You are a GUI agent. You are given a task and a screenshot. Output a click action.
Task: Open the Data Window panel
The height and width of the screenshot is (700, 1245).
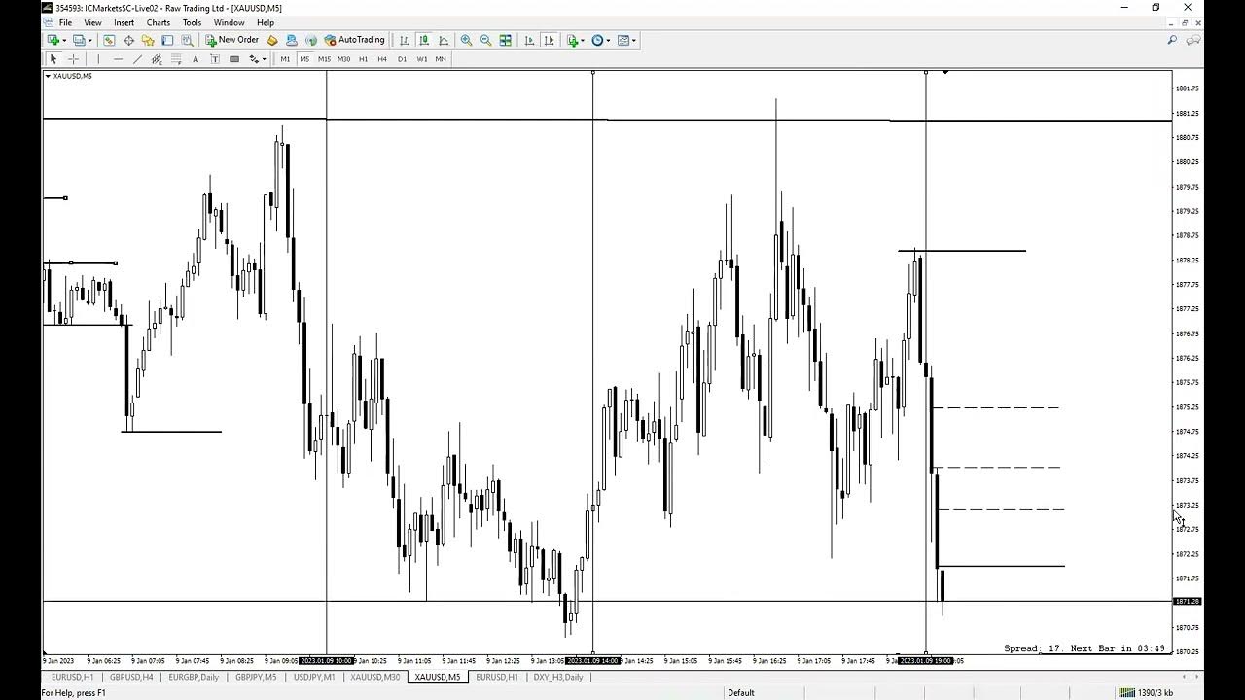click(x=128, y=40)
